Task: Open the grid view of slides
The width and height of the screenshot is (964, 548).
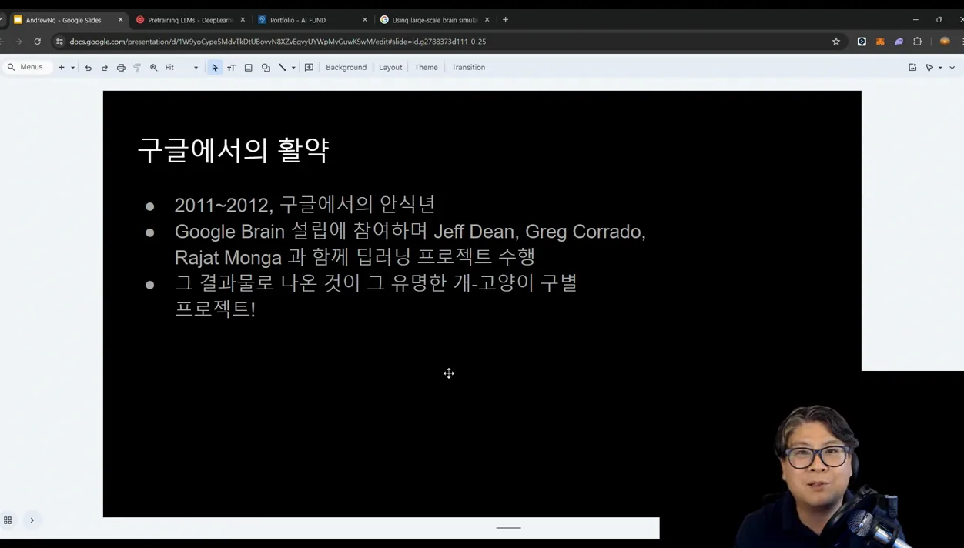Action: click(x=8, y=520)
